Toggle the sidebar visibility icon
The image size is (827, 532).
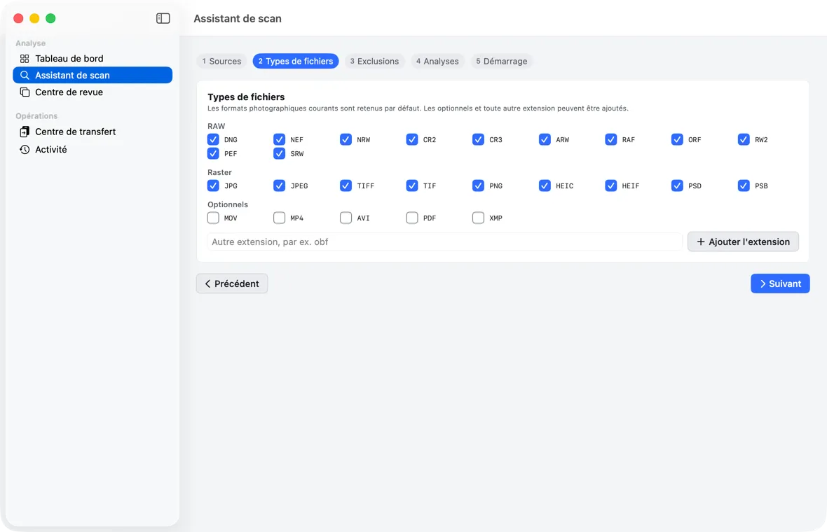tap(163, 18)
